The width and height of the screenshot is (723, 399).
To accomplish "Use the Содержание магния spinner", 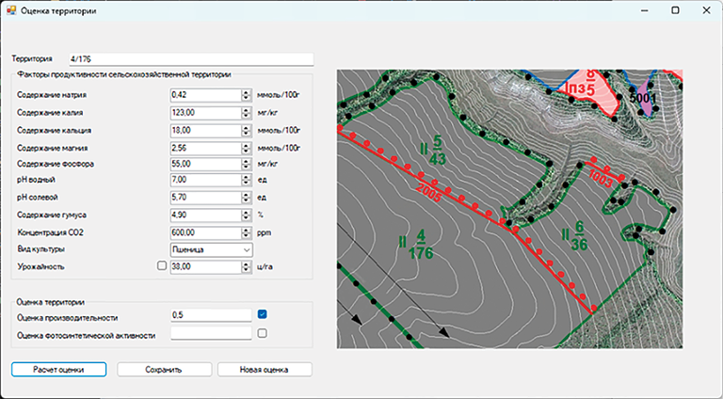I will point(247,148).
